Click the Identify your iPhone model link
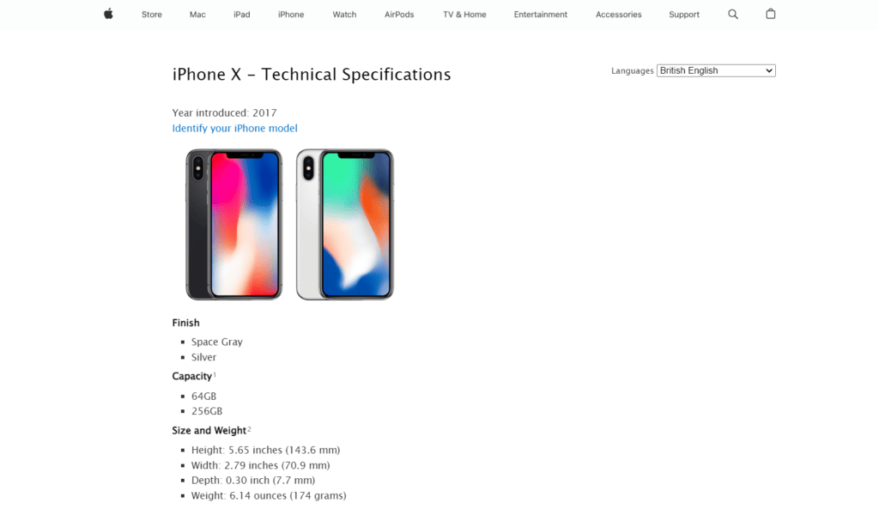Image resolution: width=879 pixels, height=509 pixels. tap(234, 127)
